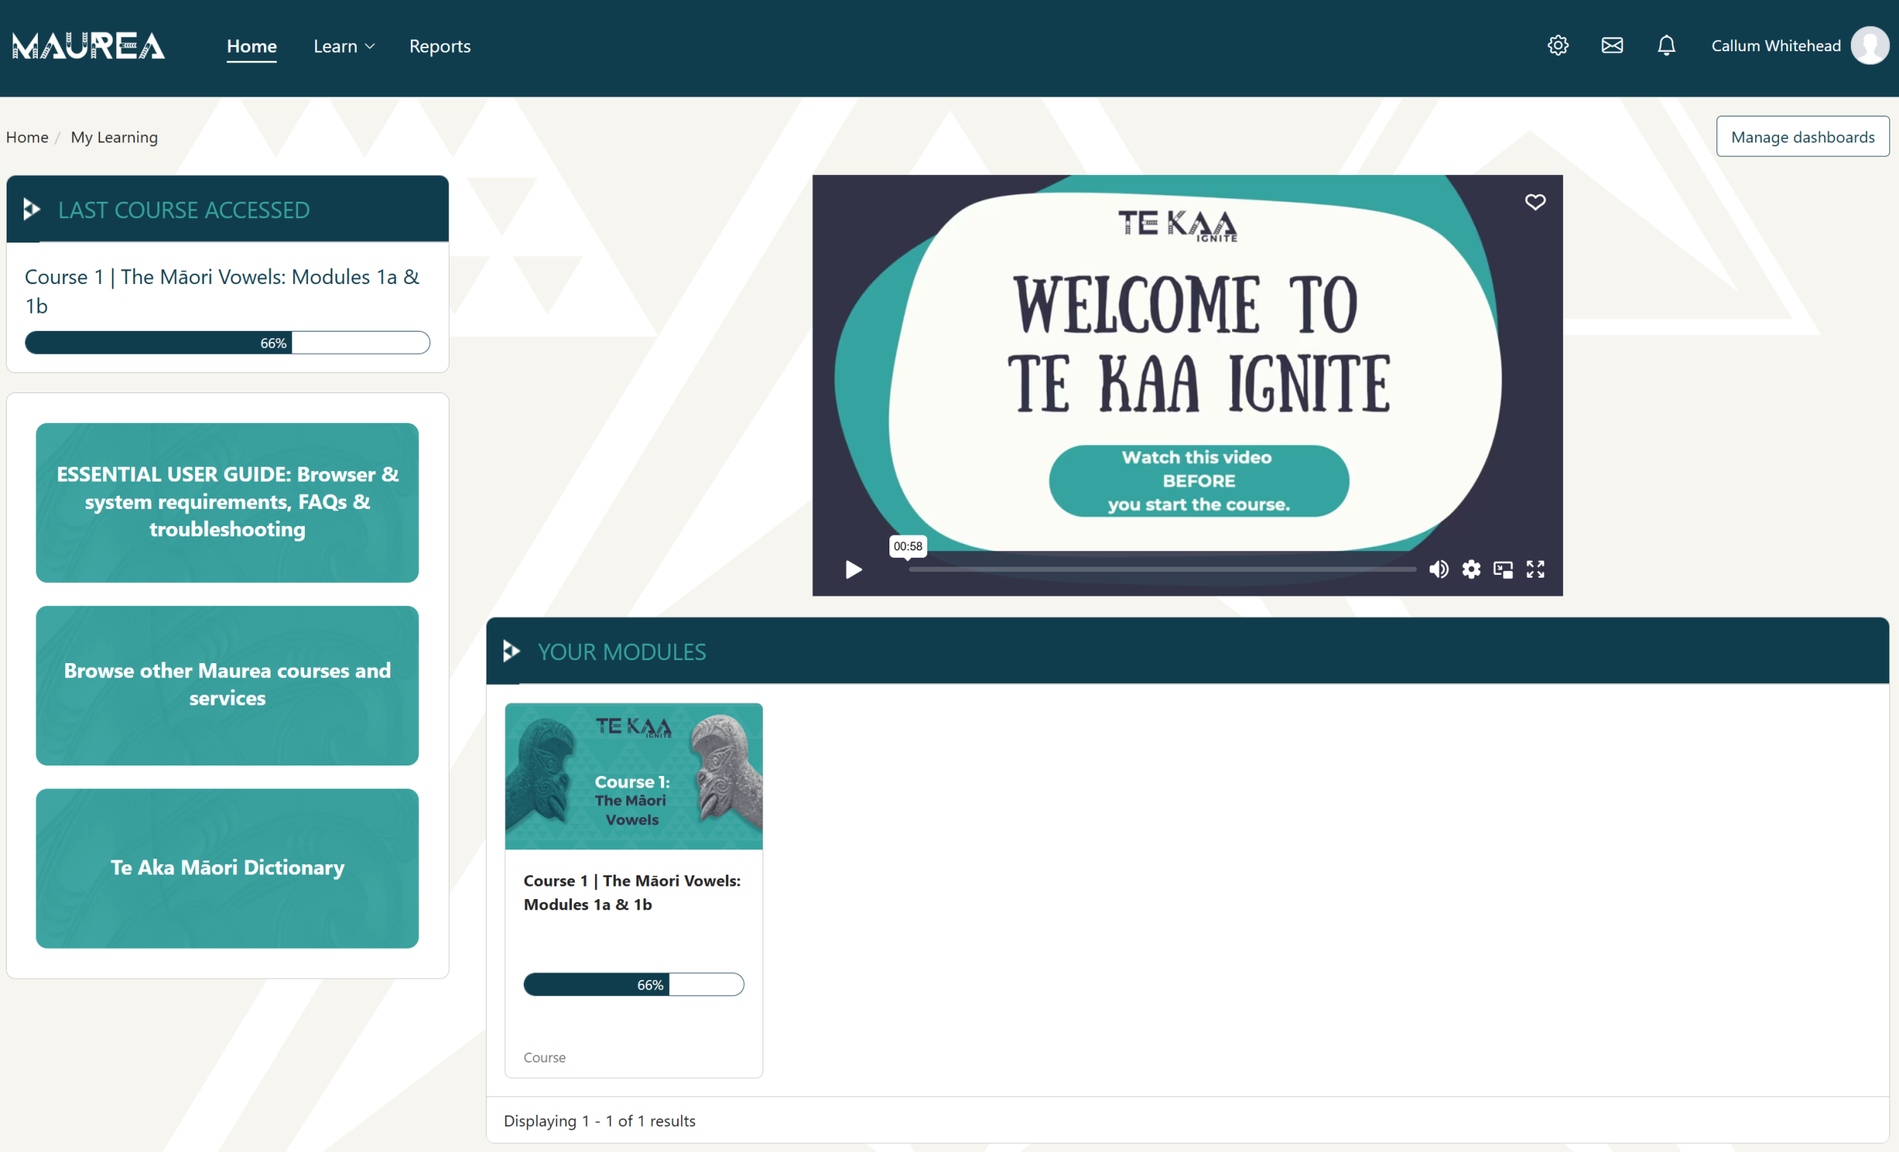Click the Your Modules arrow icon

coord(511,651)
